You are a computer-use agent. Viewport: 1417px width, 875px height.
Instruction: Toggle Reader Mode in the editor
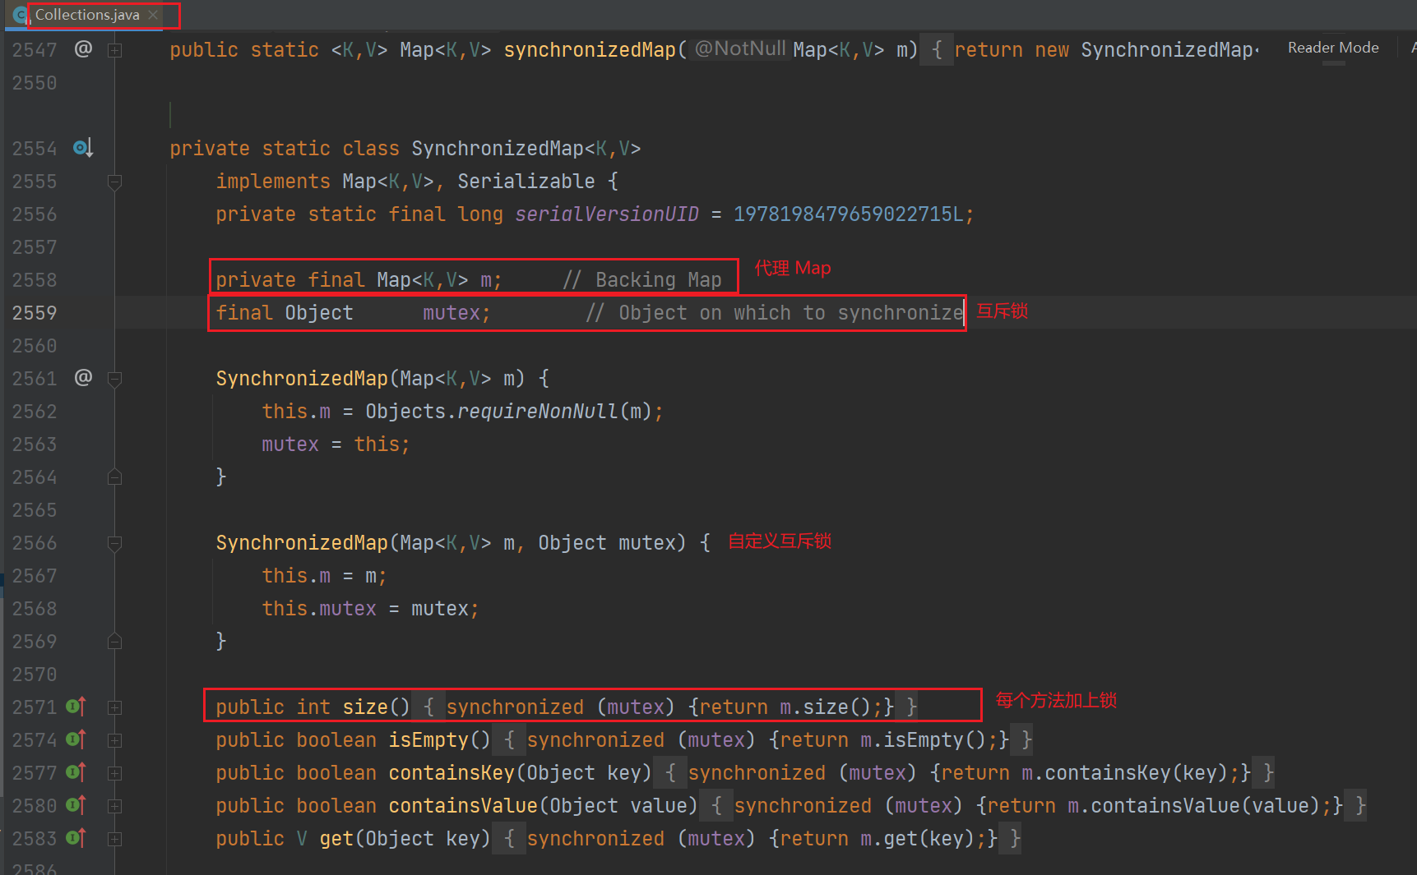pyautogui.click(x=1332, y=48)
